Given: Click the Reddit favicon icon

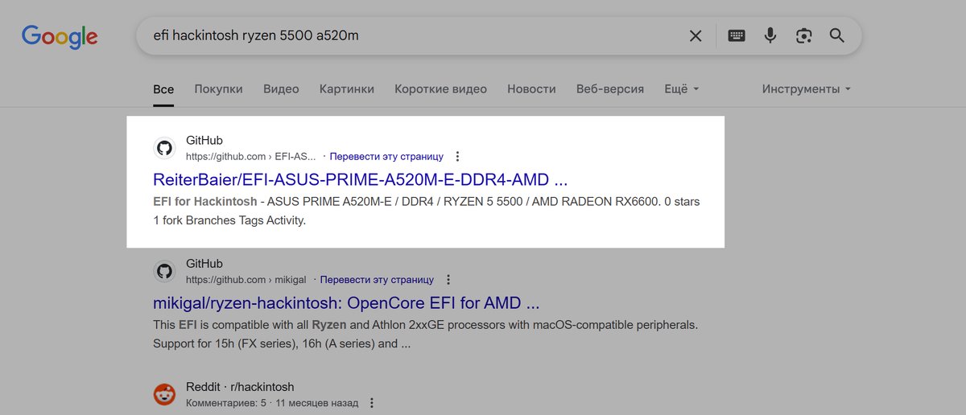Looking at the screenshot, I should (165, 394).
